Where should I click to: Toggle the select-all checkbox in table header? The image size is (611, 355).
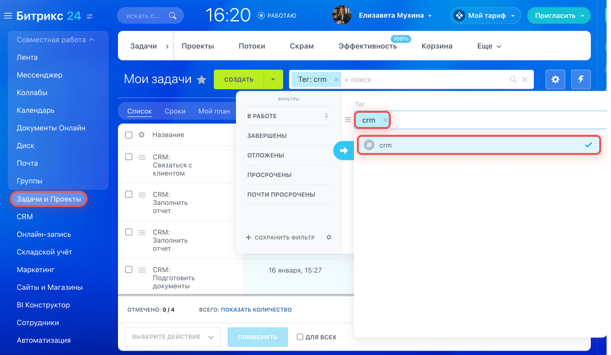tap(129, 135)
